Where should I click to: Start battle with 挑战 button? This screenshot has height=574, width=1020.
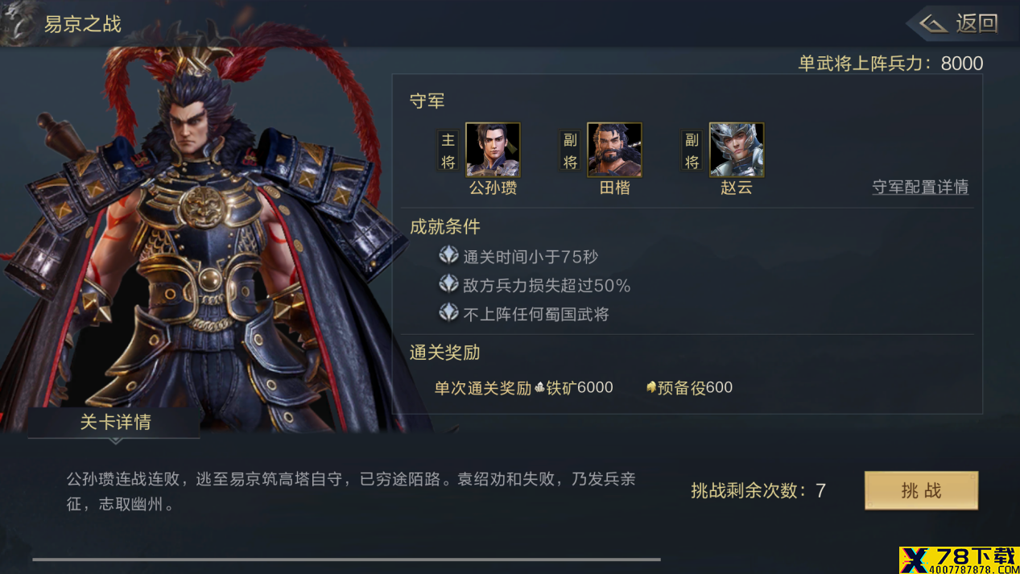click(x=921, y=490)
